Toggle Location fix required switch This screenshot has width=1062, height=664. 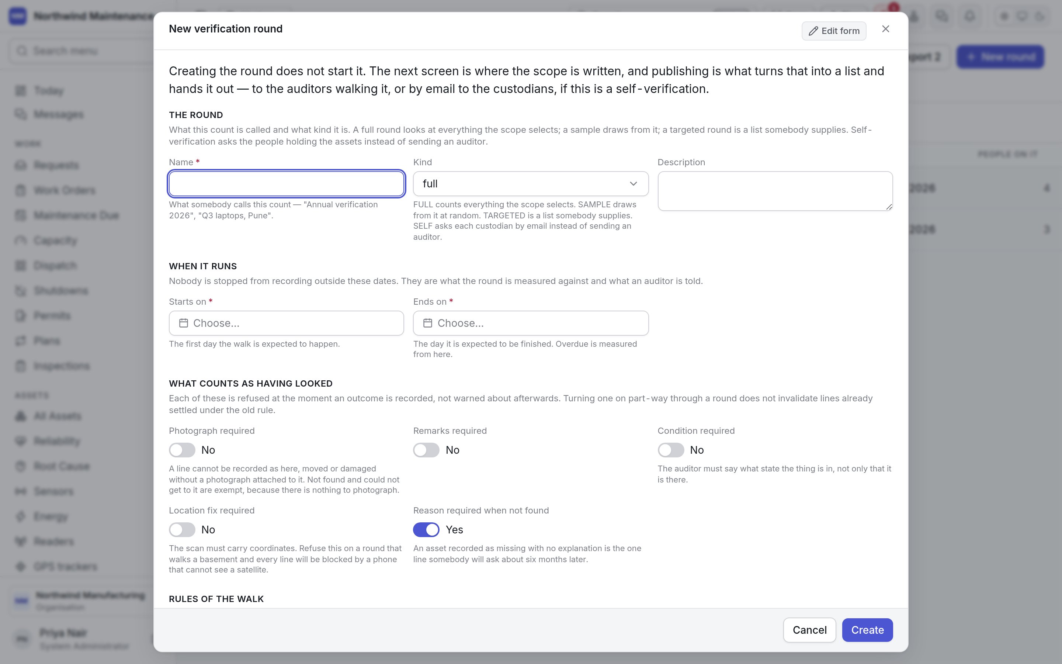coord(182,530)
